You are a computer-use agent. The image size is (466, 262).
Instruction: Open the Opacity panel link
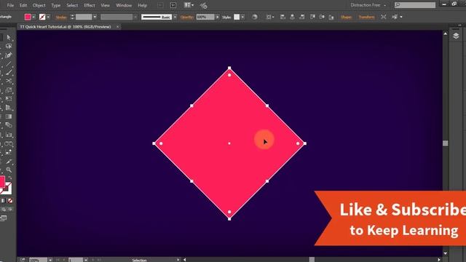[187, 17]
